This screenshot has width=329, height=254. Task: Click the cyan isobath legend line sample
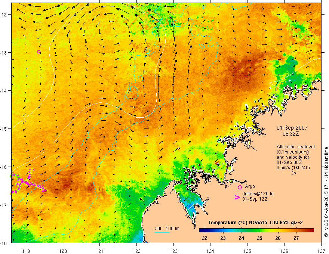162,232
